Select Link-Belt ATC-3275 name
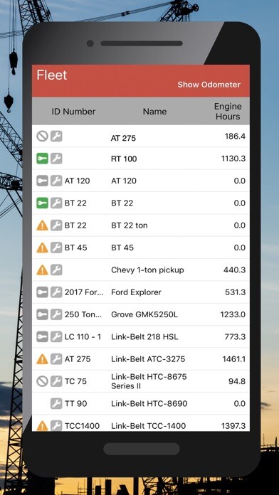The image size is (279, 495). pyautogui.click(x=148, y=359)
